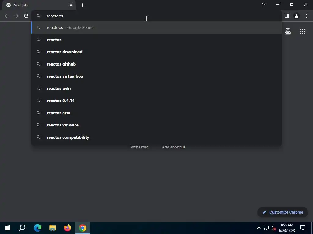Screen dimensions: 313x234
Task: Open the clock showing 1:55 AM
Action: (287, 228)
